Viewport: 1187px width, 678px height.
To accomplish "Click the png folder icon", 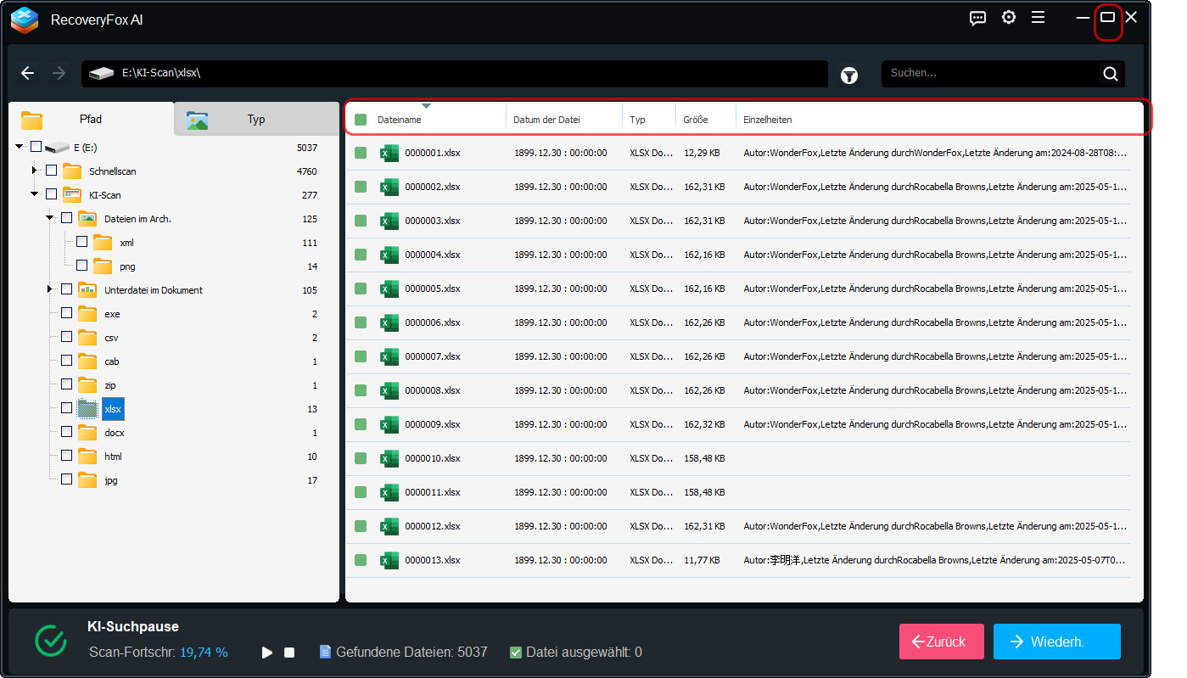I will [x=103, y=266].
